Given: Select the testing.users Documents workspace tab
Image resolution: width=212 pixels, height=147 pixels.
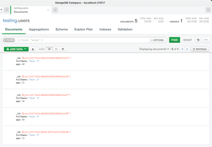Looking at the screenshot, I should [x=31, y=10].
